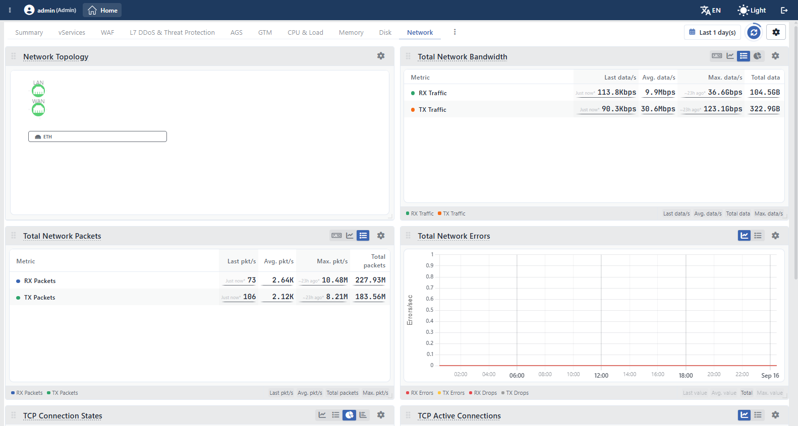
Task: Go to Home page
Action: (x=102, y=10)
